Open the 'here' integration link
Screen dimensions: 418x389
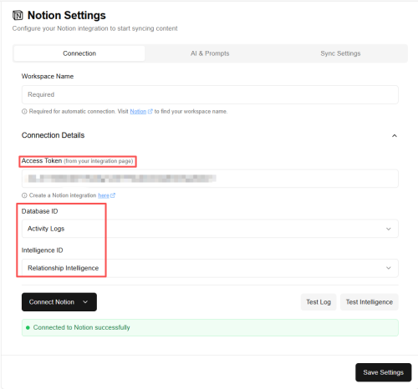tap(104, 195)
